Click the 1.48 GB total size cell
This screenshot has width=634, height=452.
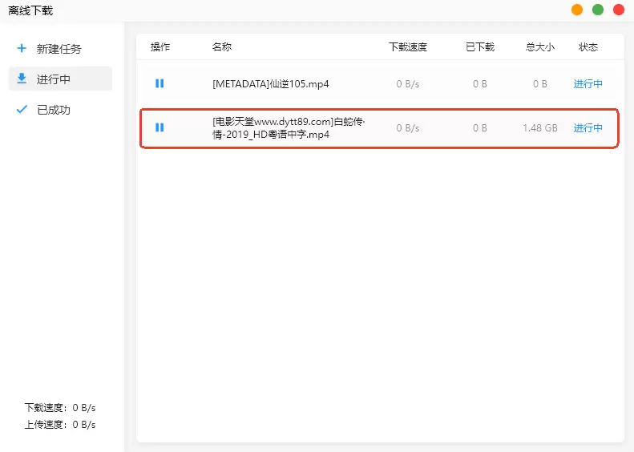(x=539, y=127)
